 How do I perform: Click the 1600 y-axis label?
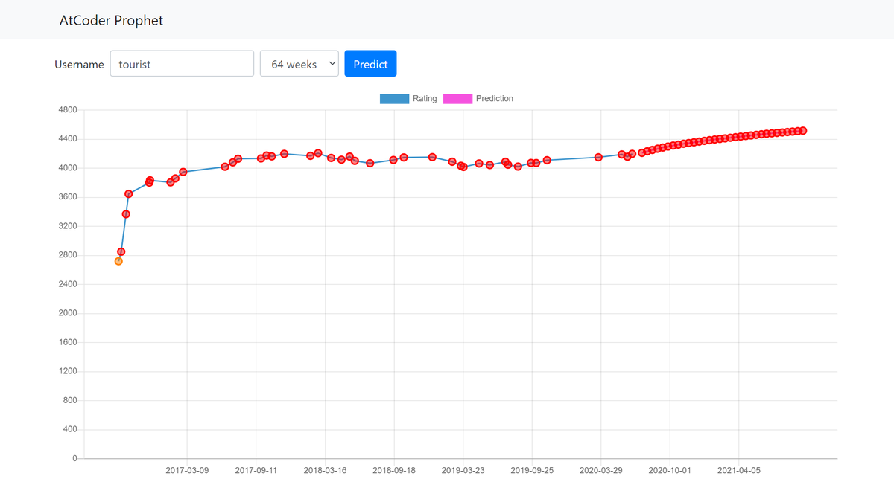[68, 342]
